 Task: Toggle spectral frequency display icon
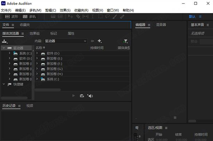53,16
